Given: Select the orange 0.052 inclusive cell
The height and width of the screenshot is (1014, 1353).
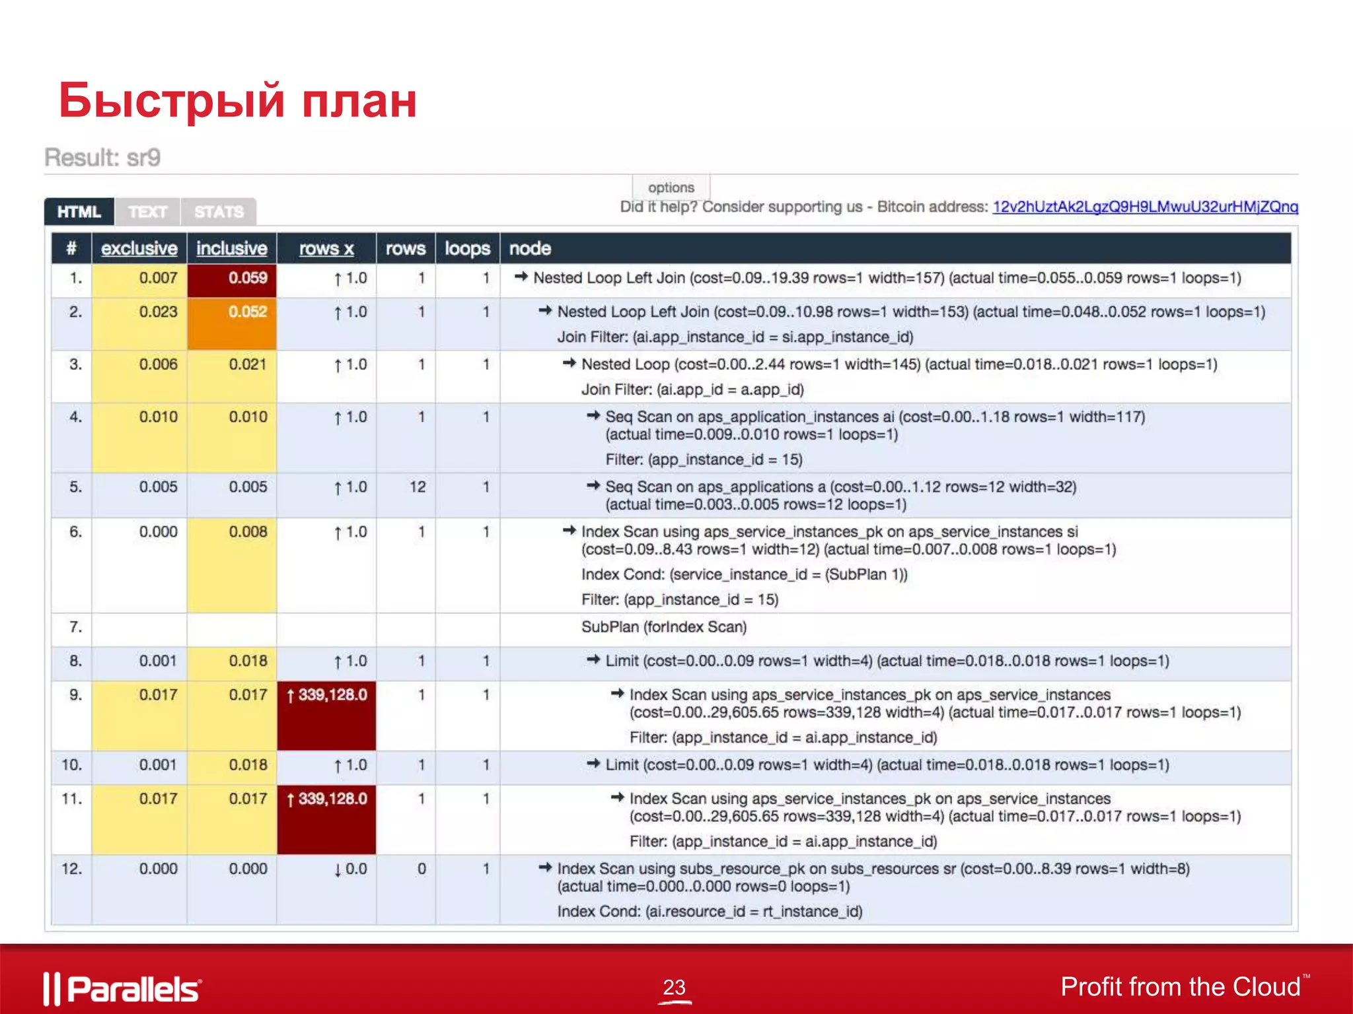Looking at the screenshot, I should 232,323.
